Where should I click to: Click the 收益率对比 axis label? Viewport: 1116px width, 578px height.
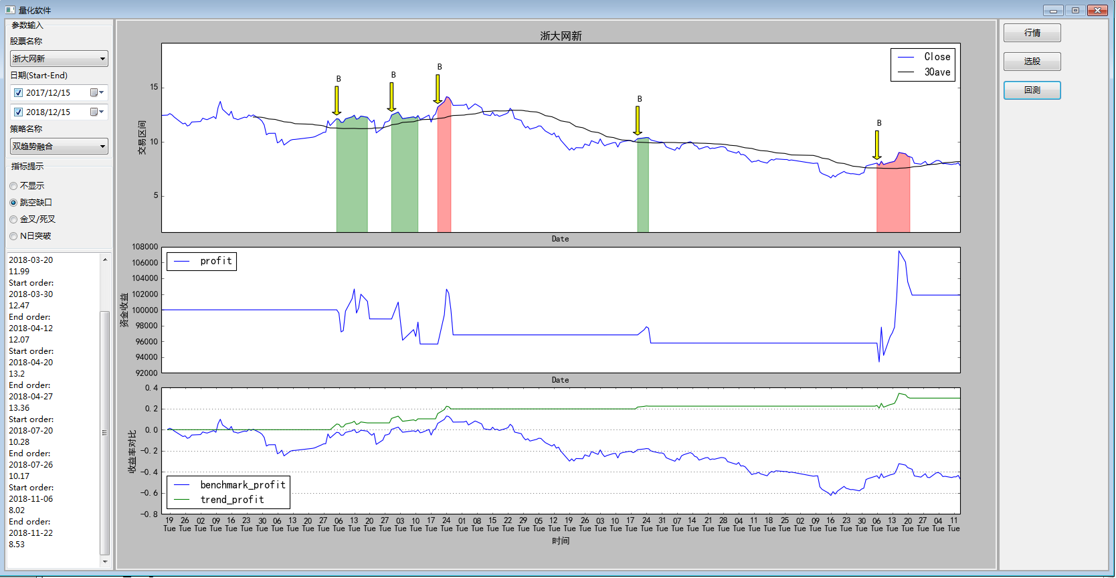pos(132,452)
